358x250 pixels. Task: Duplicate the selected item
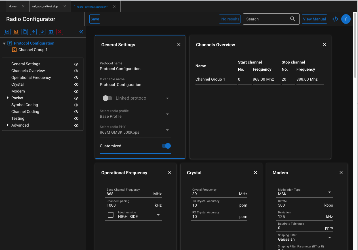(24, 32)
